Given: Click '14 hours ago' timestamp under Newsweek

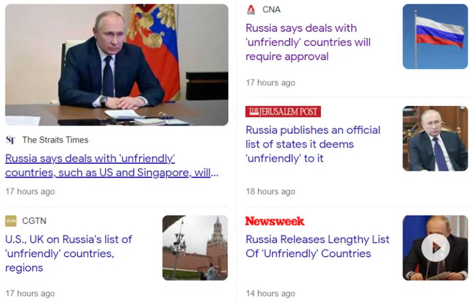Looking at the screenshot, I should tap(271, 293).
